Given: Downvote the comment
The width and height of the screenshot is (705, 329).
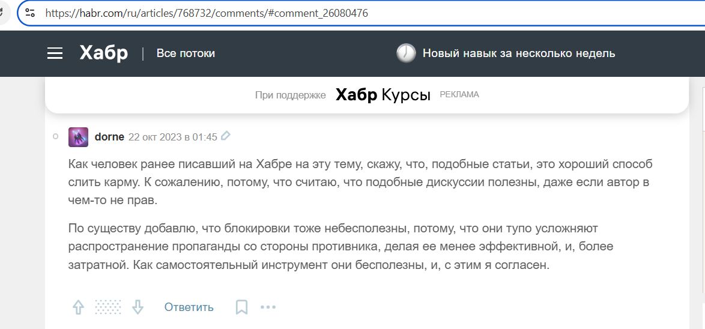Looking at the screenshot, I should tap(138, 307).
